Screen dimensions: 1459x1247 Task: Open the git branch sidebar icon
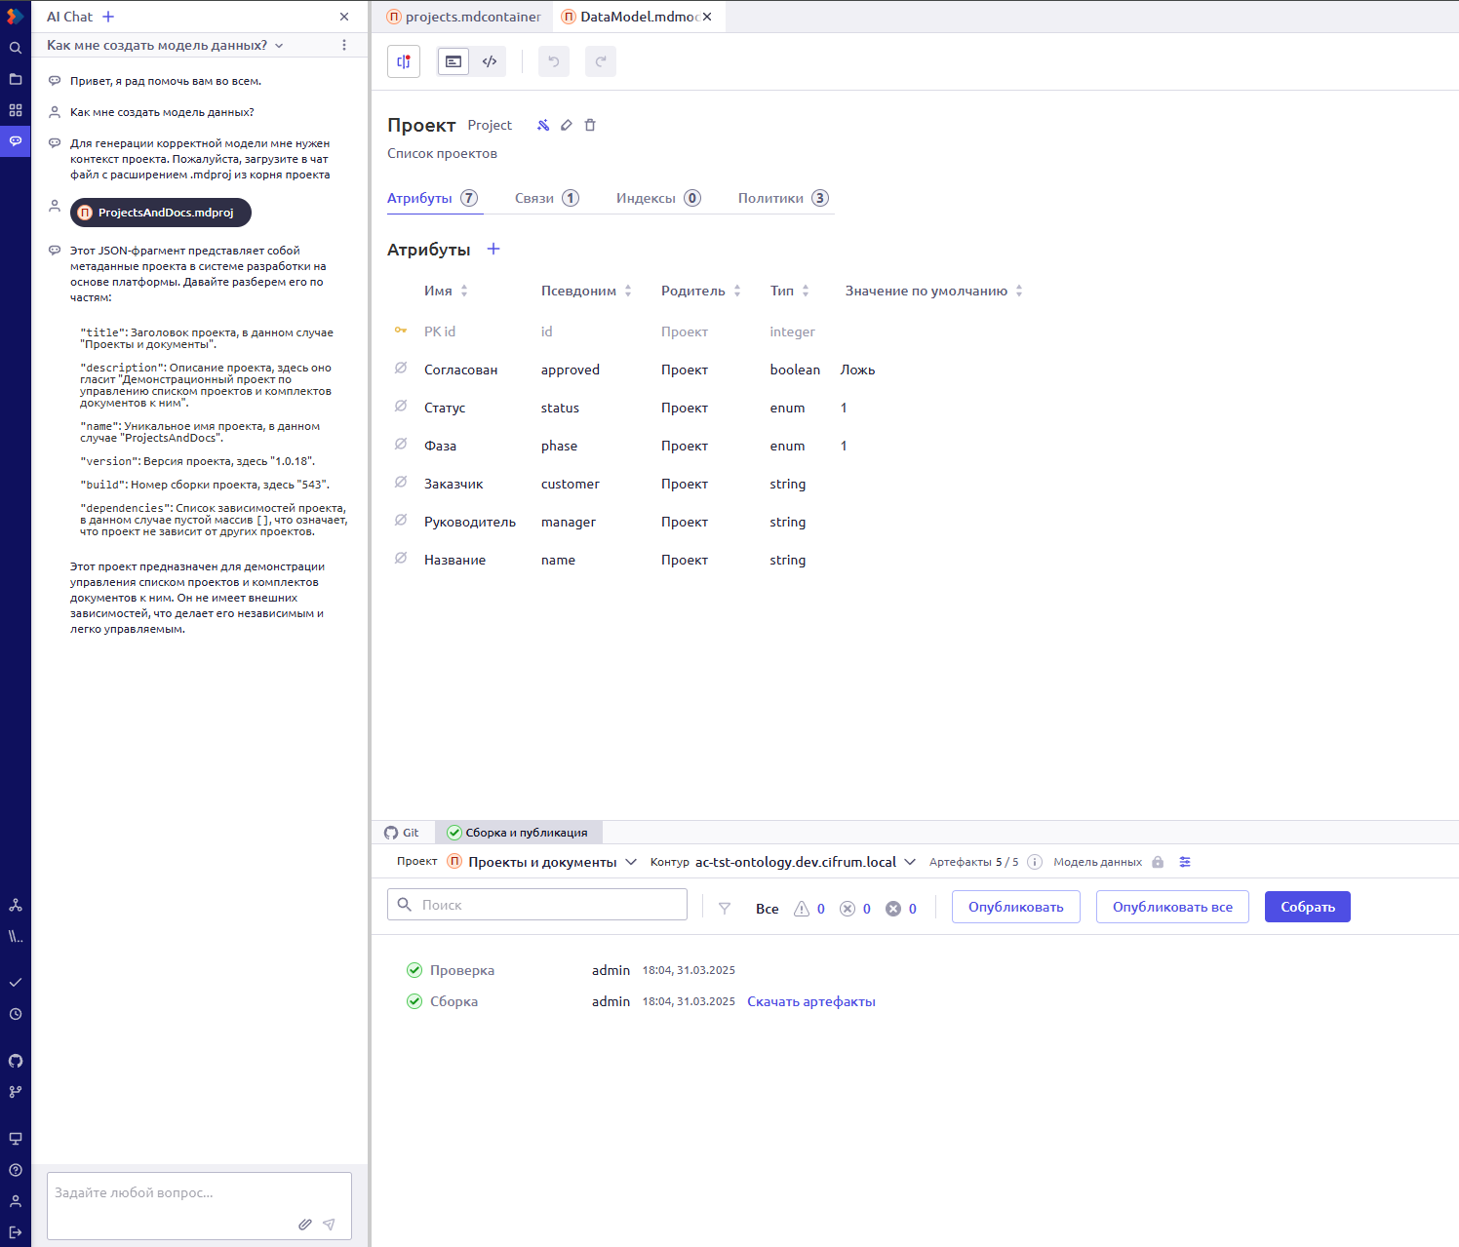[16, 1092]
